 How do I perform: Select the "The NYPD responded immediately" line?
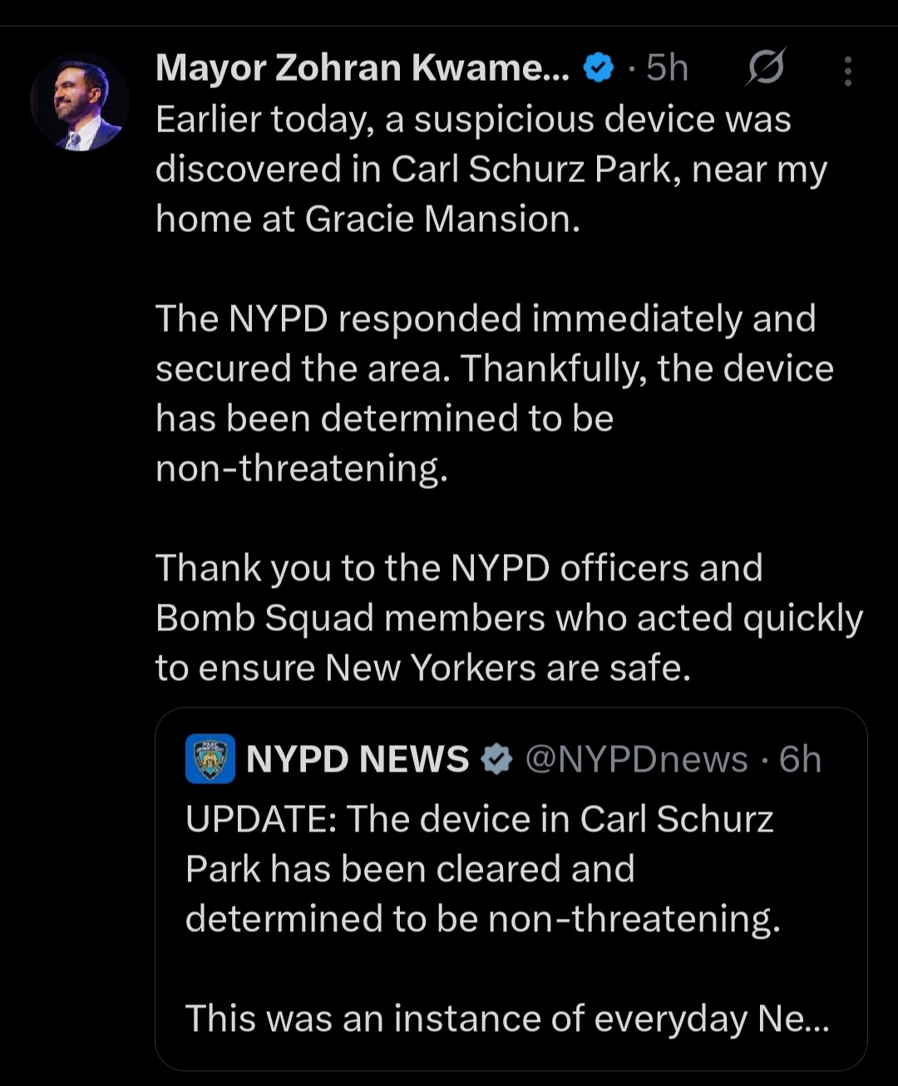(486, 319)
